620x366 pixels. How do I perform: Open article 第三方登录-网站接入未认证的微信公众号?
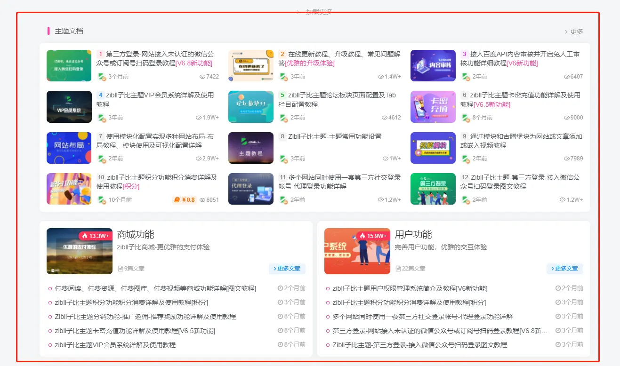(155, 59)
